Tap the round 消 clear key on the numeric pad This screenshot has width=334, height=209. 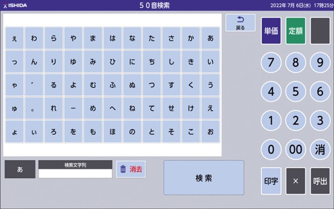pyautogui.click(x=320, y=149)
